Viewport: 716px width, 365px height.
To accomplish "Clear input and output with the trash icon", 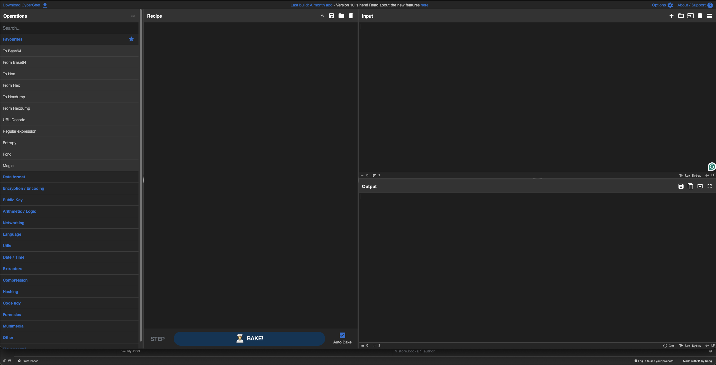I will 700,16.
